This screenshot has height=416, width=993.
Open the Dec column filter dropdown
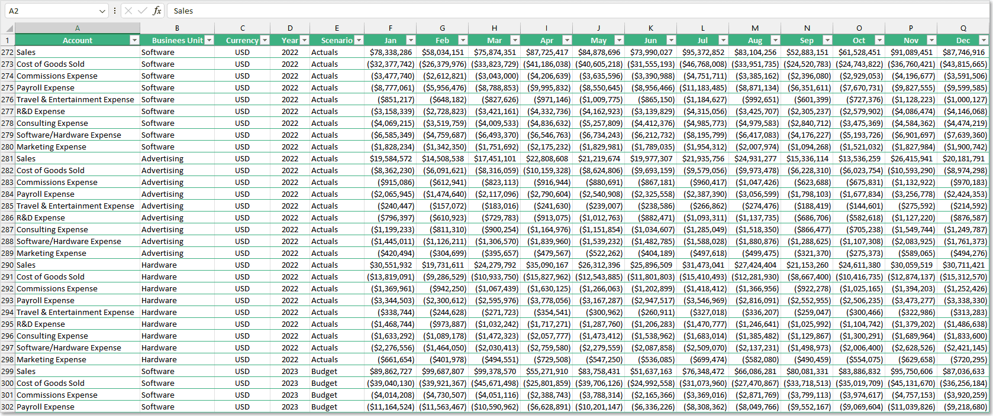pyautogui.click(x=984, y=40)
